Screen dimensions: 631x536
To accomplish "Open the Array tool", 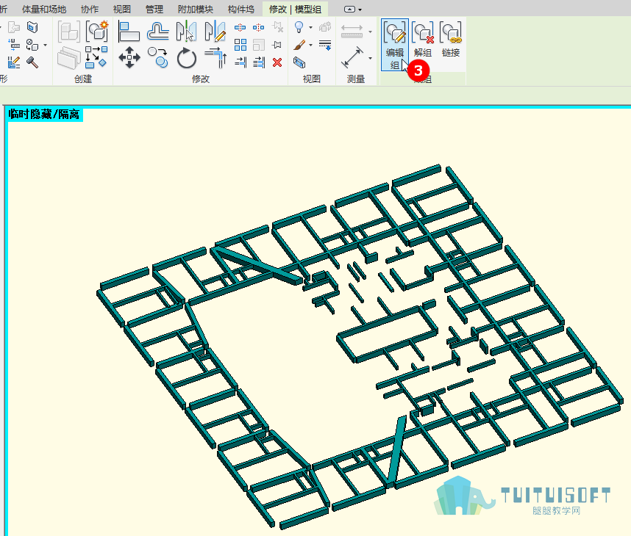I will (x=240, y=45).
